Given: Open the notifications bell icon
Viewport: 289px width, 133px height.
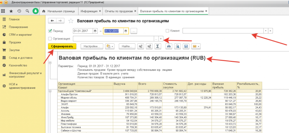Looking at the screenshot, I should (x=36, y=11).
